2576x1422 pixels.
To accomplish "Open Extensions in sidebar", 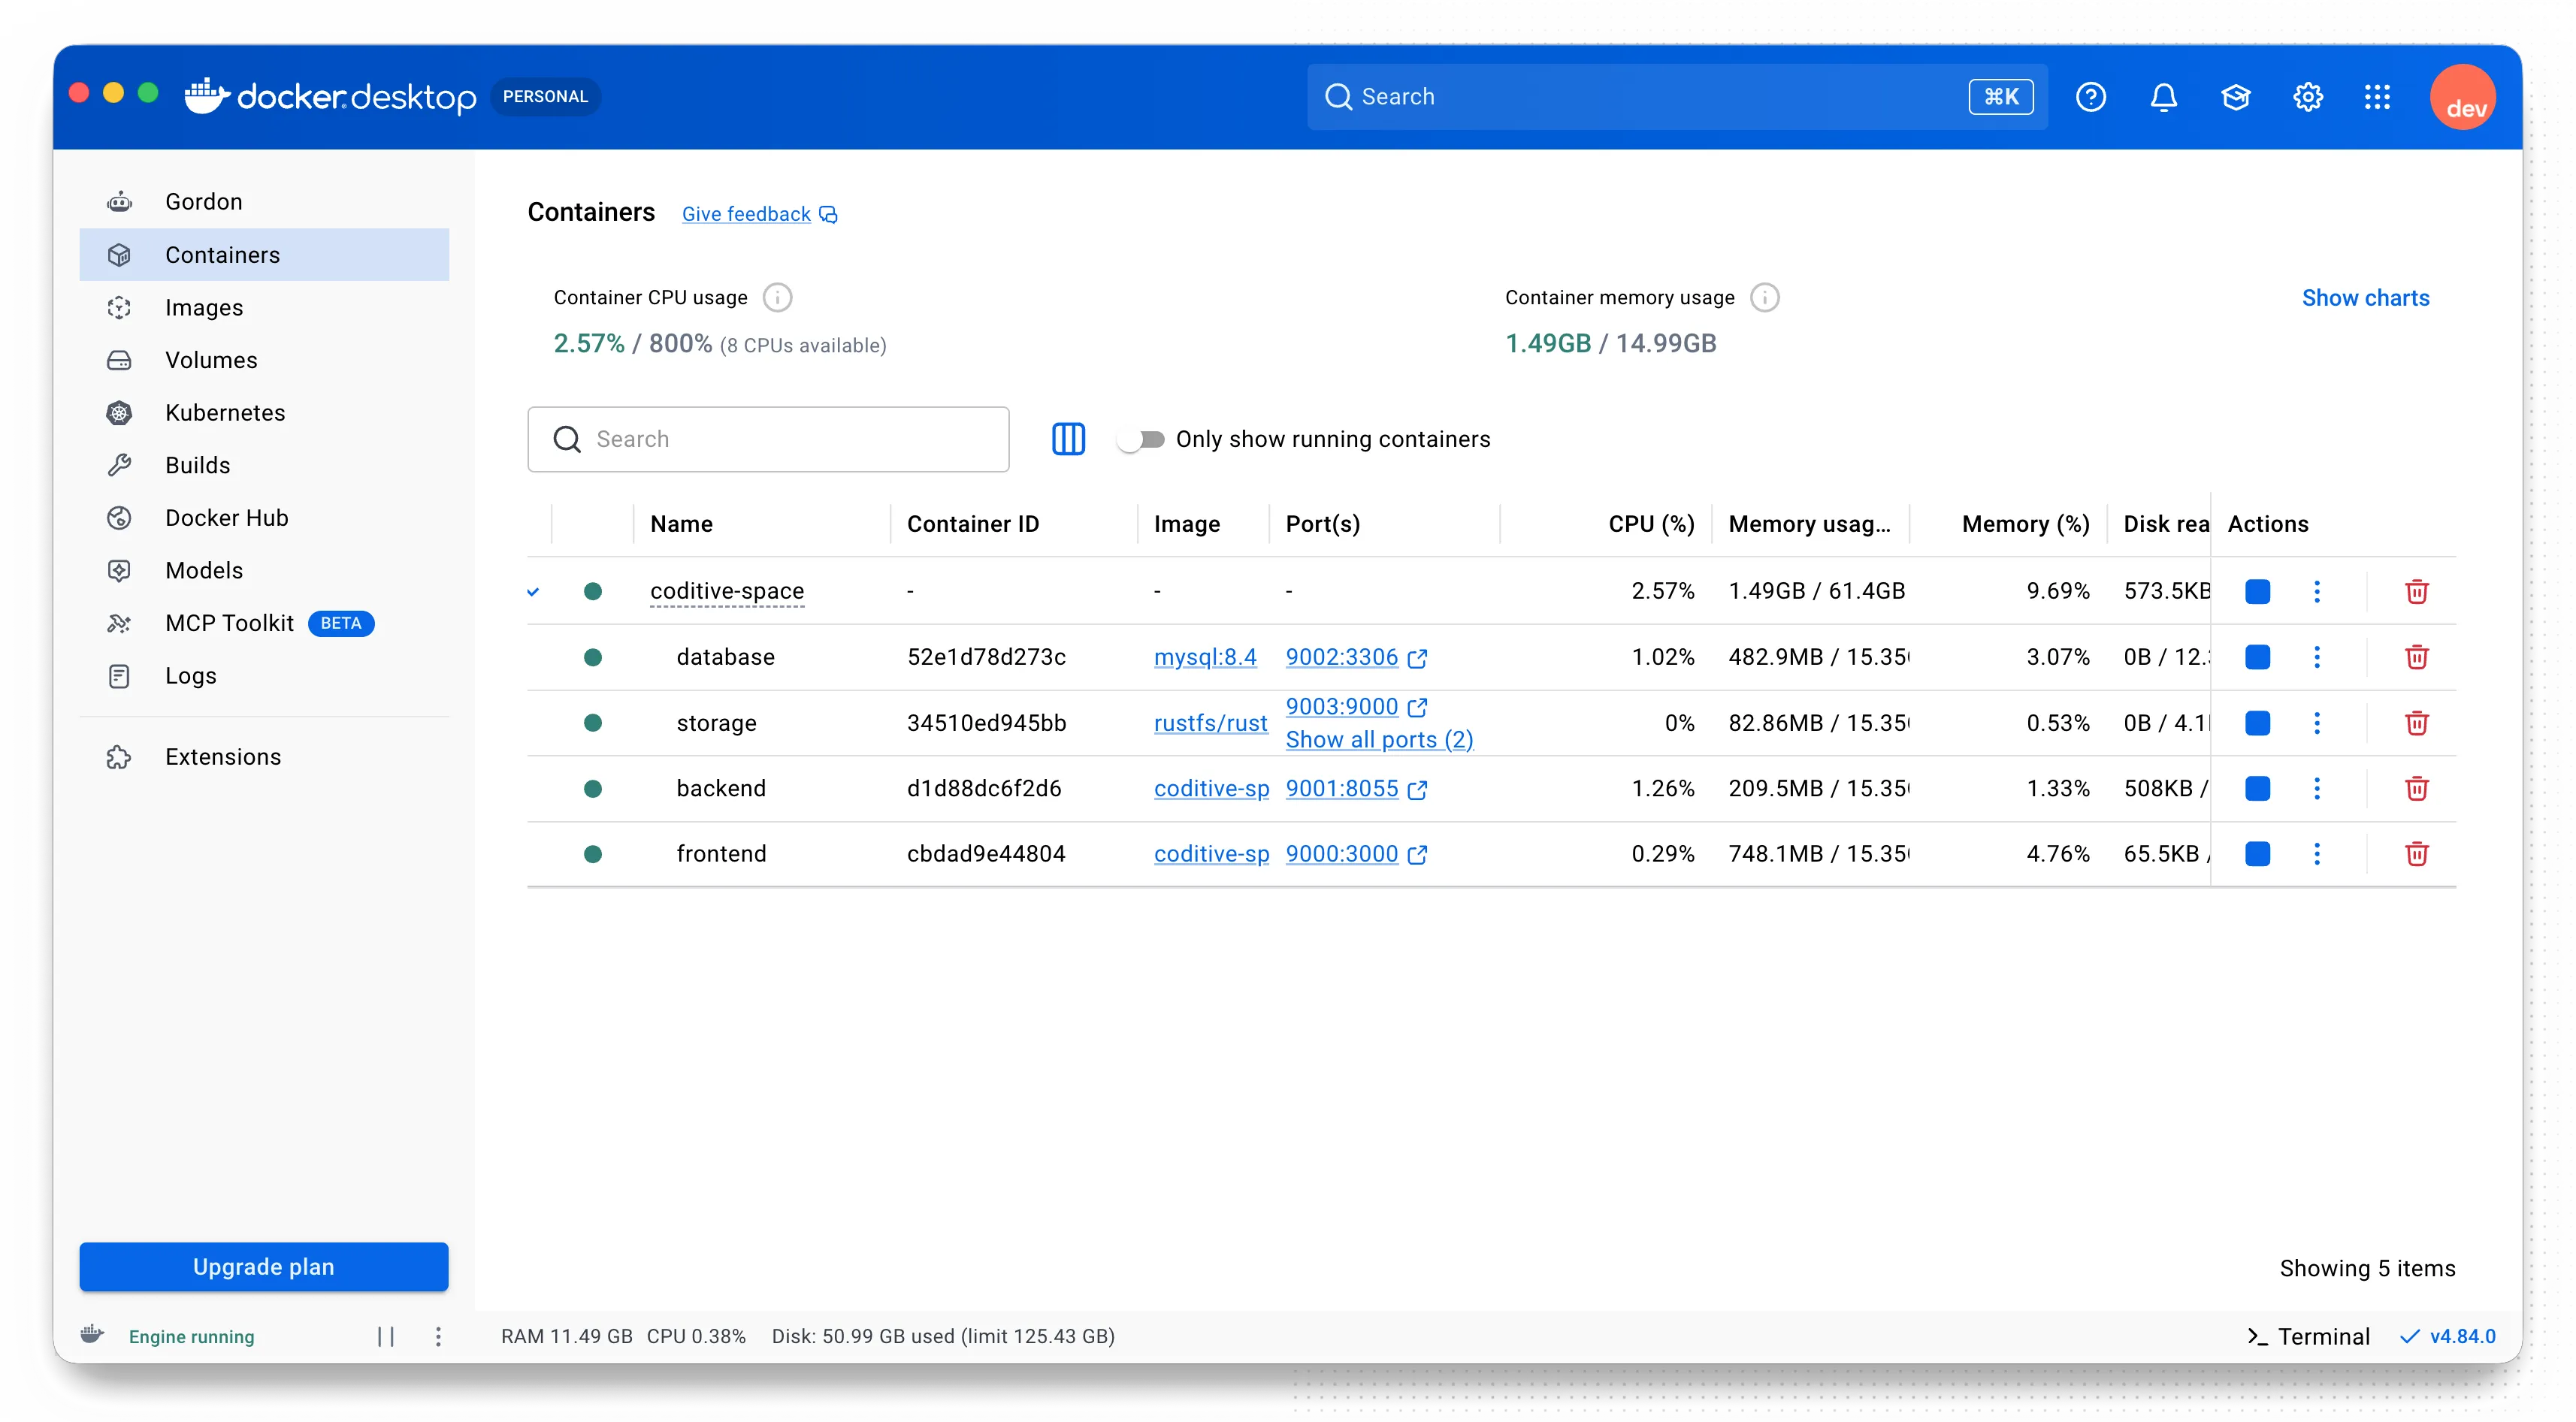I will tap(264, 756).
